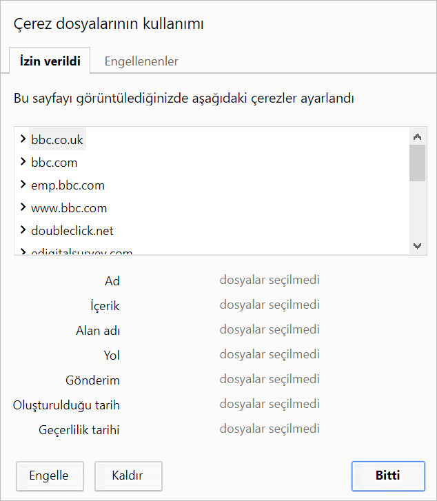
Task: Select the www.bbc.com row
Action: coord(69,208)
